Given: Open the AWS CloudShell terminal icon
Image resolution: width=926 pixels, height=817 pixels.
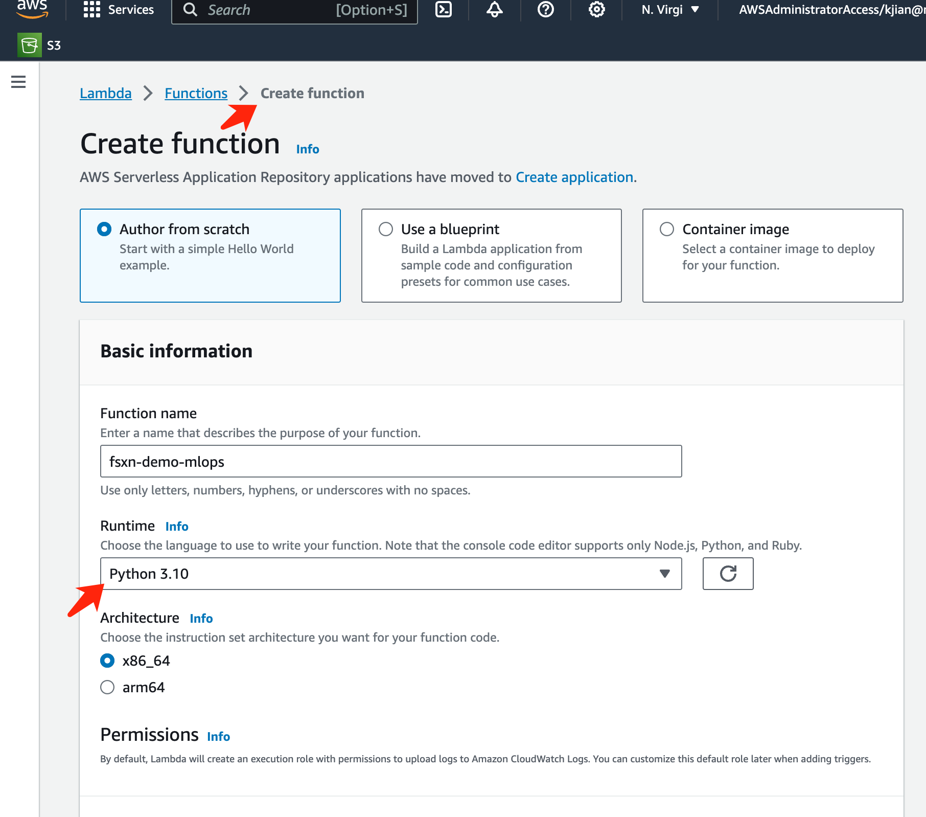Looking at the screenshot, I should coord(443,9).
